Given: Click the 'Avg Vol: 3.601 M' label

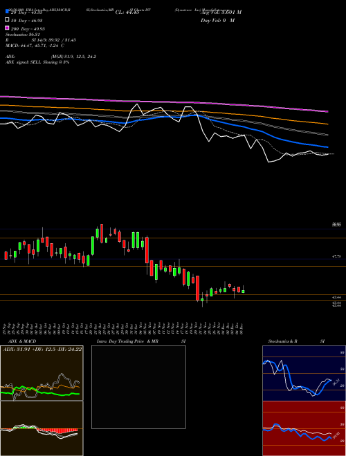Looking at the screenshot, I should pos(221,12).
